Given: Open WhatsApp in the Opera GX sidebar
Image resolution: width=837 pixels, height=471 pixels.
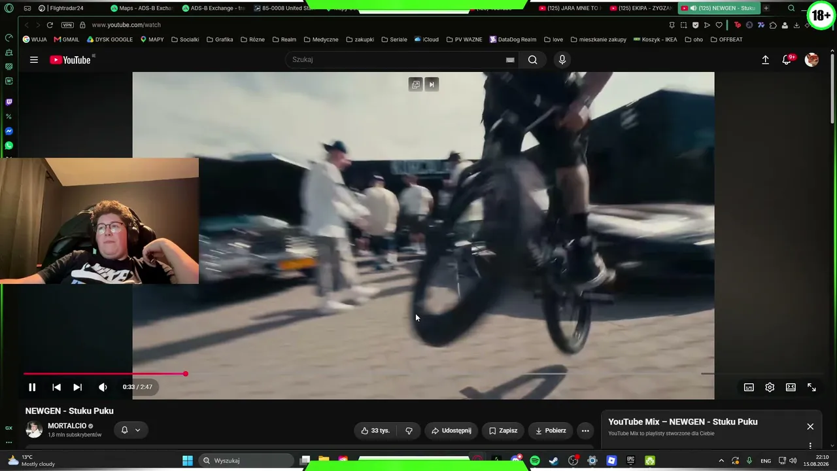Looking at the screenshot, I should 9,145.
